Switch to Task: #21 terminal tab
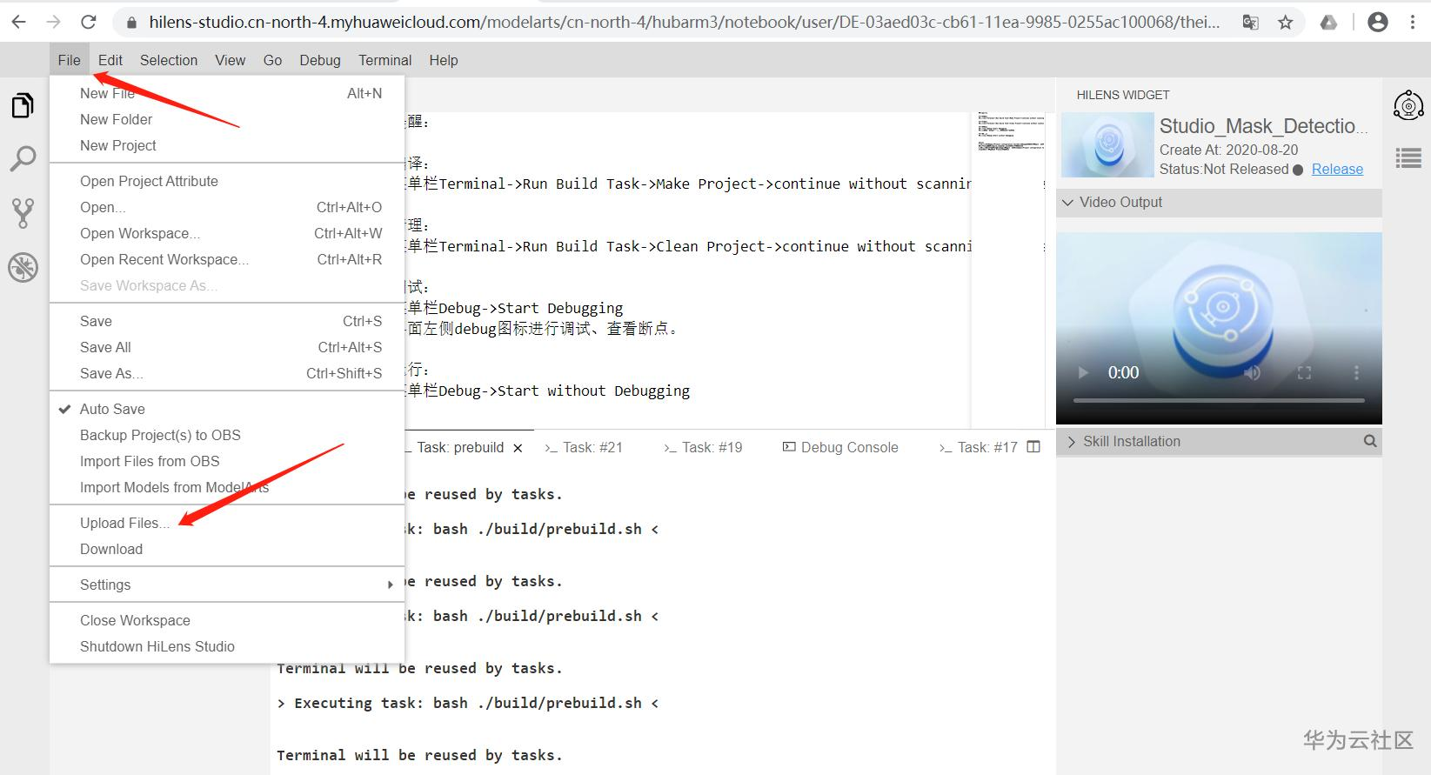The height and width of the screenshot is (775, 1431). click(584, 448)
